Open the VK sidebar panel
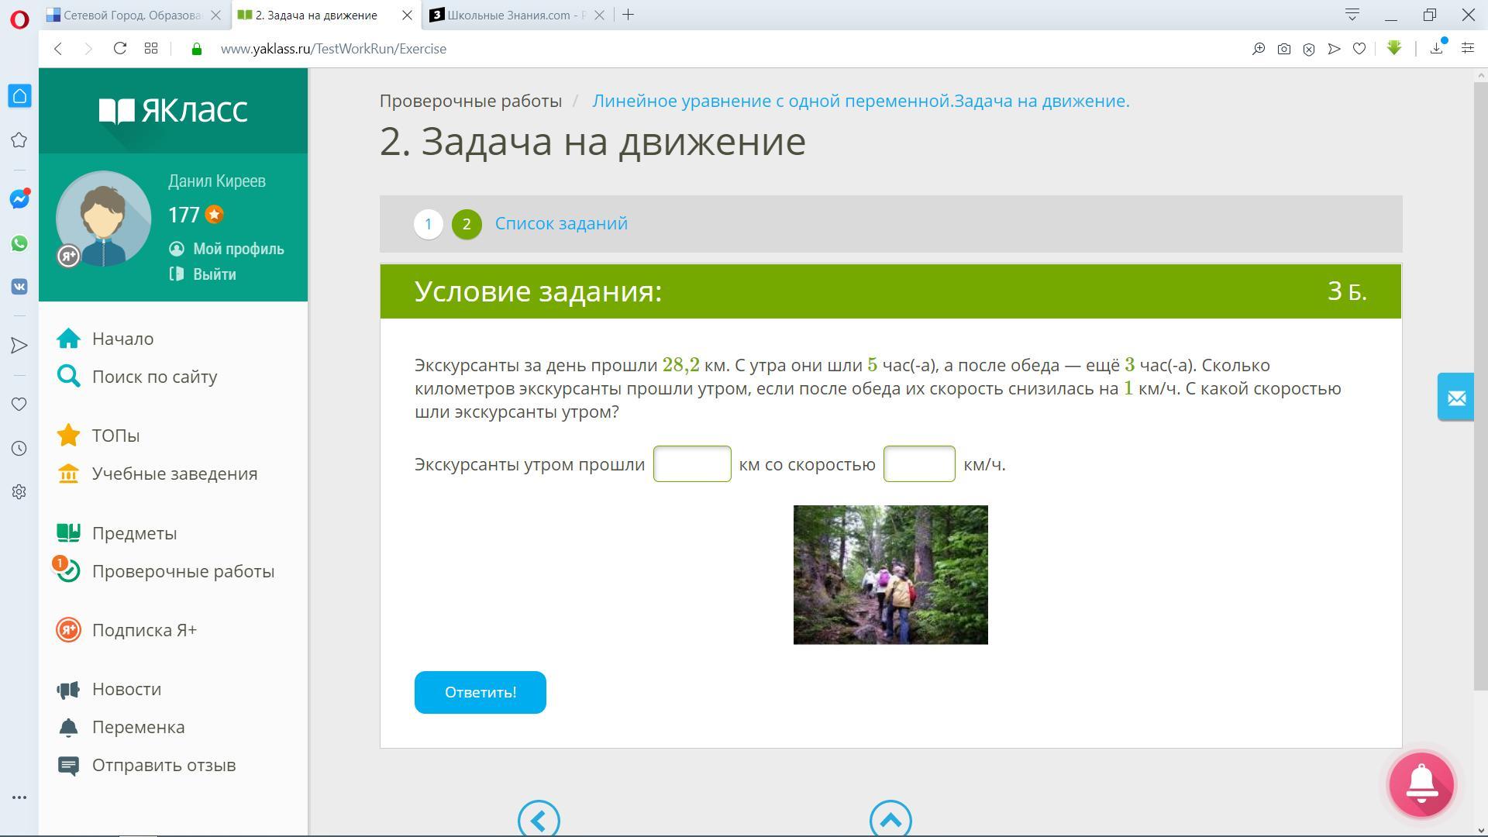The image size is (1488, 837). [x=19, y=287]
